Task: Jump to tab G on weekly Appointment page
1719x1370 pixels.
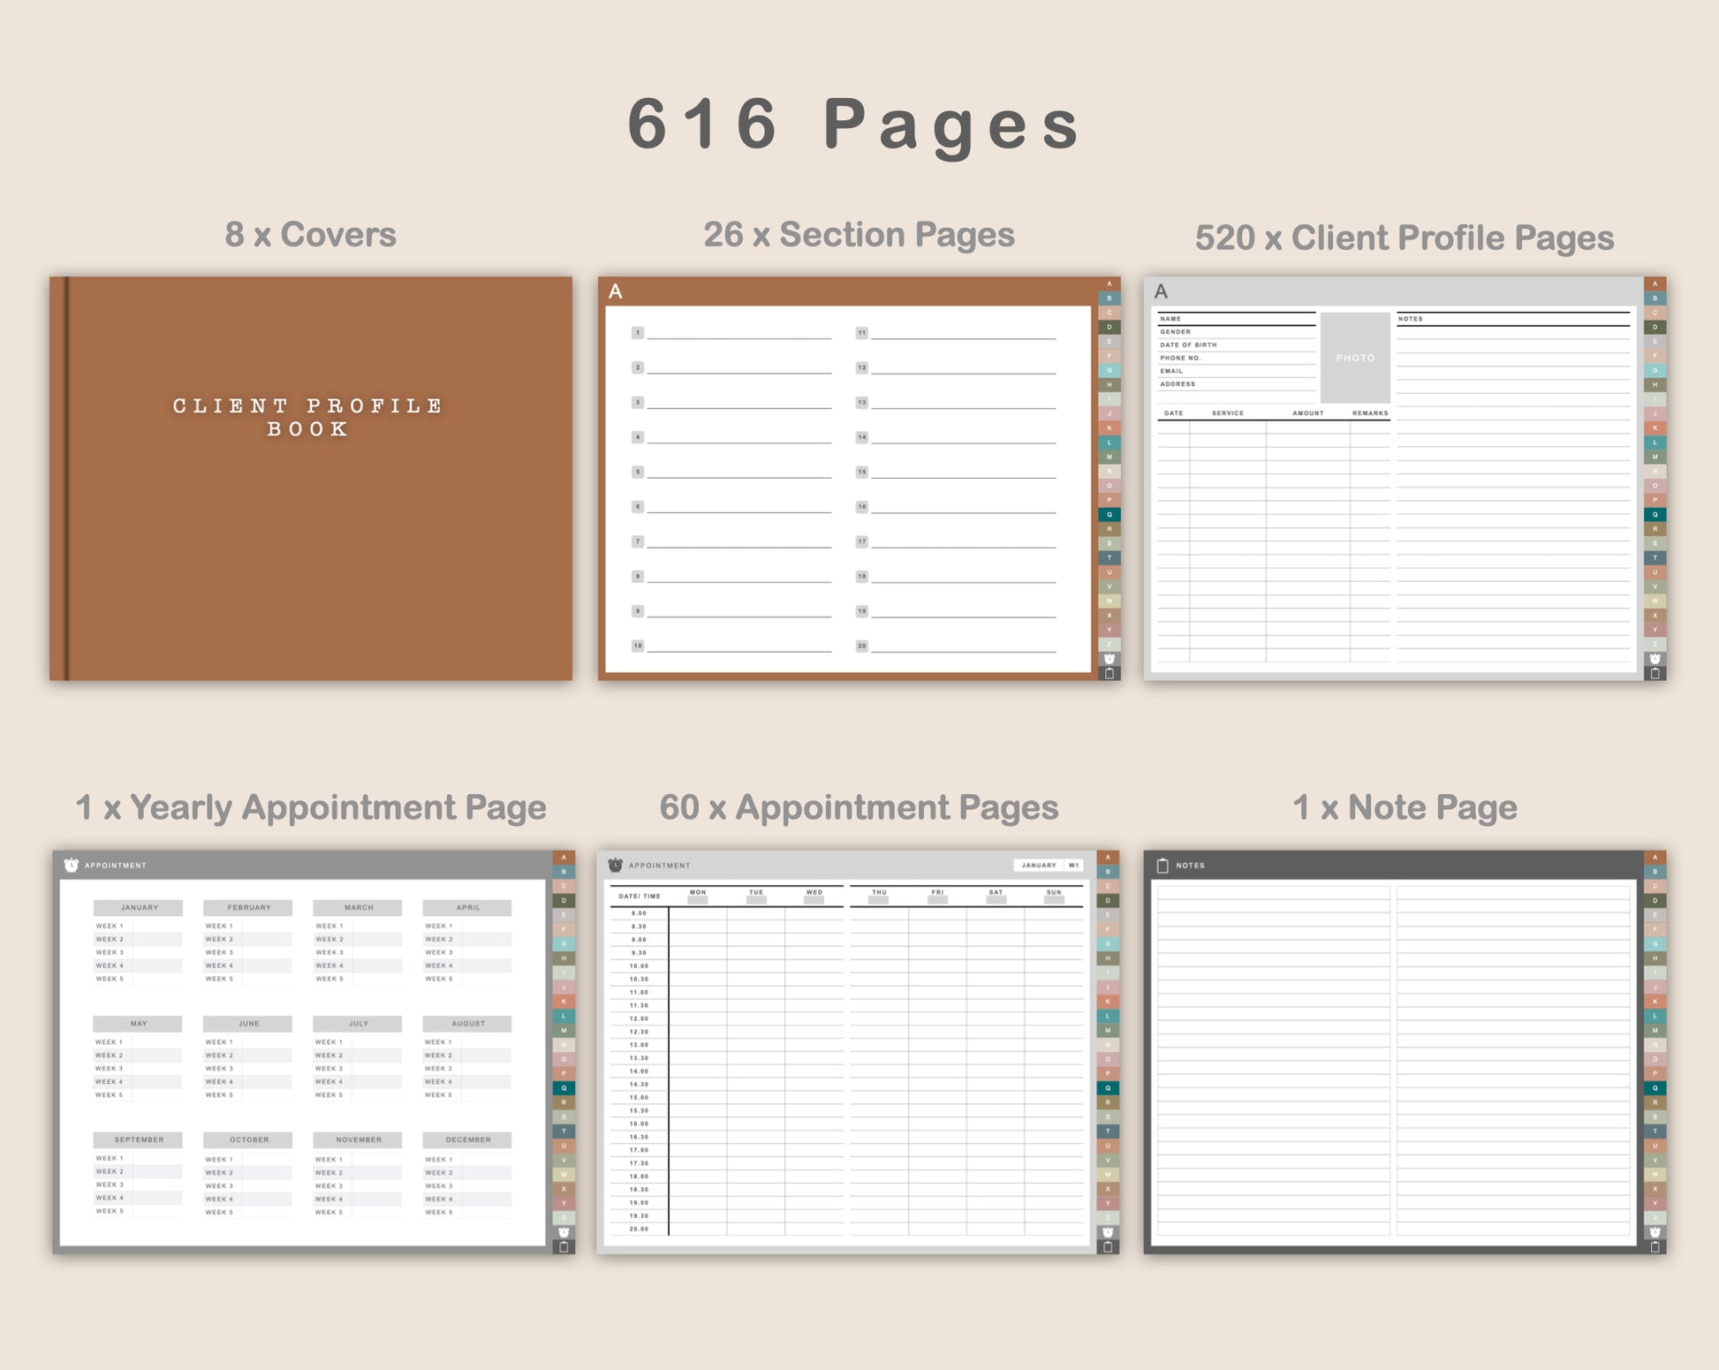Action: click(1108, 944)
